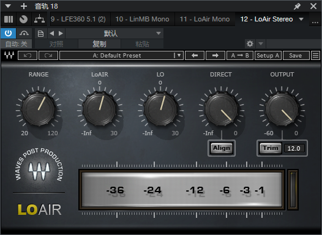
Task: Click the LoAIR gain knob
Action: point(99,108)
